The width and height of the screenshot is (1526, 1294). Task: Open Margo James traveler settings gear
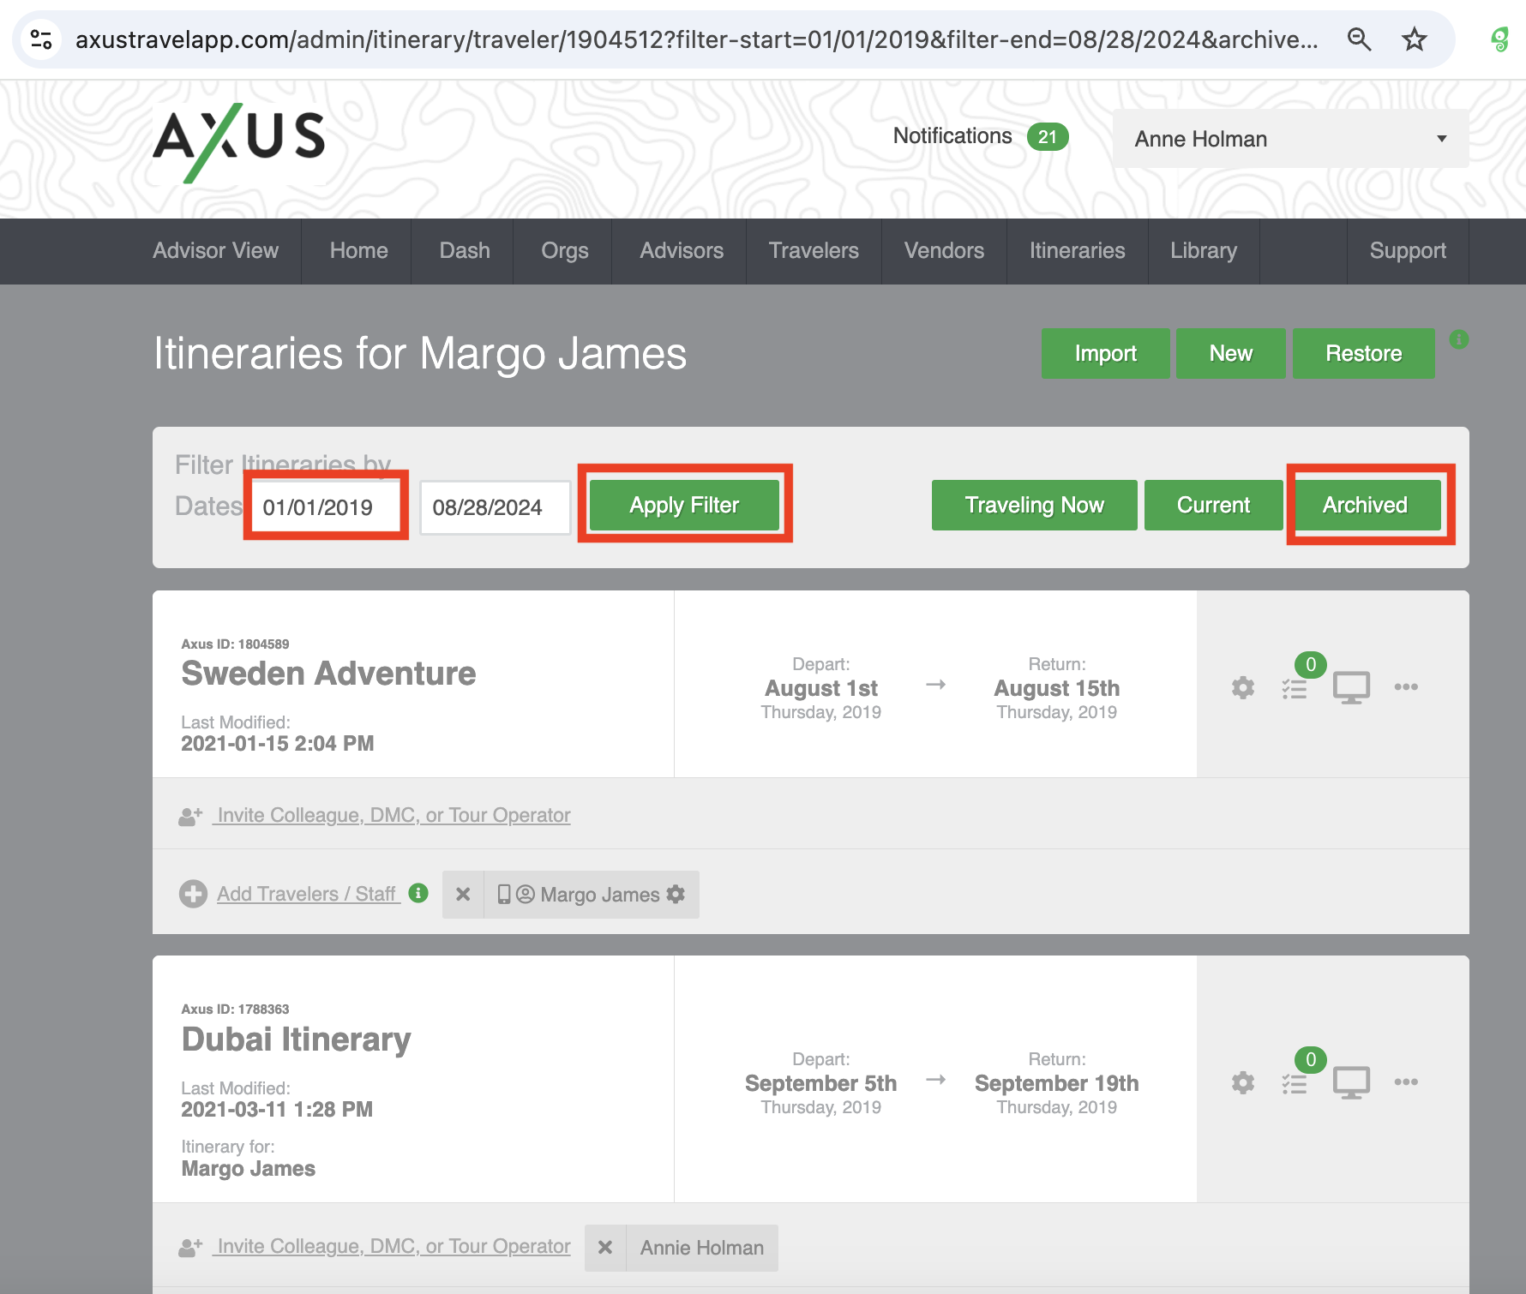tap(676, 894)
